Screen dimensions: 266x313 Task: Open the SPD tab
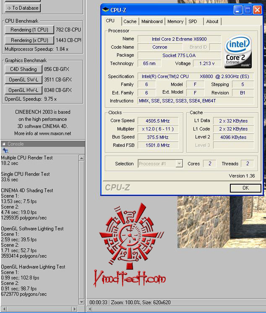(x=193, y=21)
